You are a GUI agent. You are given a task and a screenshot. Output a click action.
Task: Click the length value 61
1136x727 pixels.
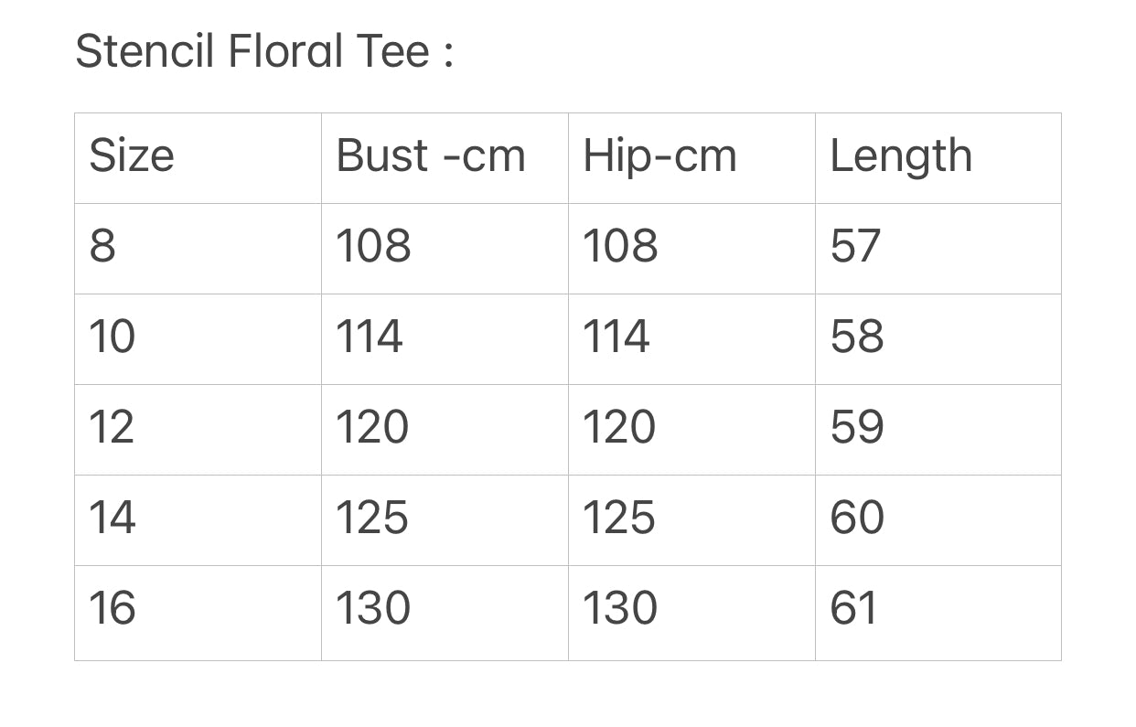938,613
